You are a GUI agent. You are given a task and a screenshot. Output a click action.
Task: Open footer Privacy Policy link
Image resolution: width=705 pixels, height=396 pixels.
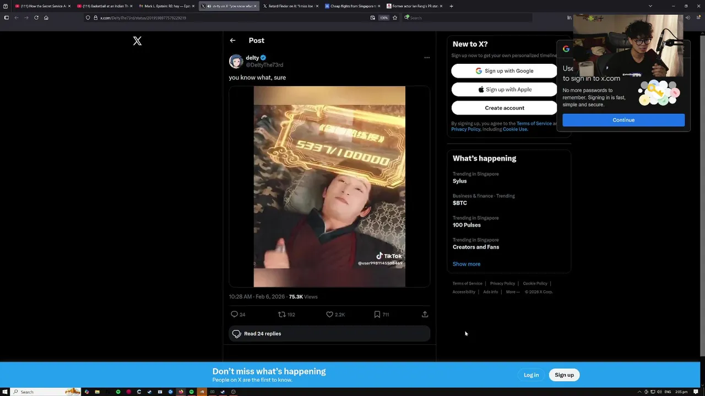coord(502,283)
